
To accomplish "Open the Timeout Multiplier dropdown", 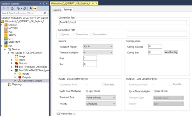I will 98,52.
